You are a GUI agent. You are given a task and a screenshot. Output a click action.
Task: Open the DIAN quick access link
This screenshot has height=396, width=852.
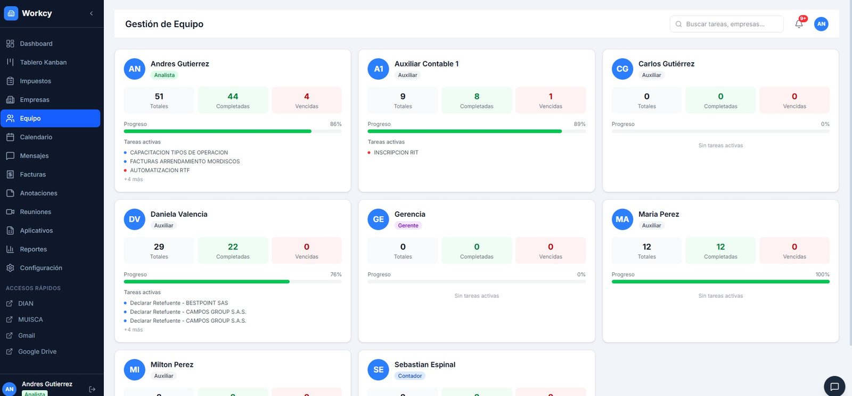(x=26, y=304)
